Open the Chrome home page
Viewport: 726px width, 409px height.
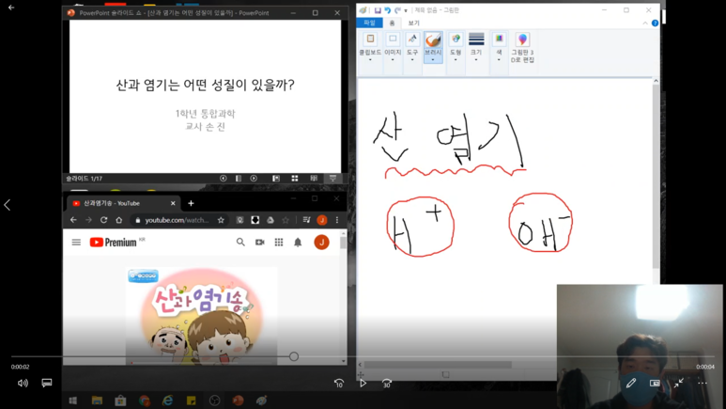coord(119,220)
